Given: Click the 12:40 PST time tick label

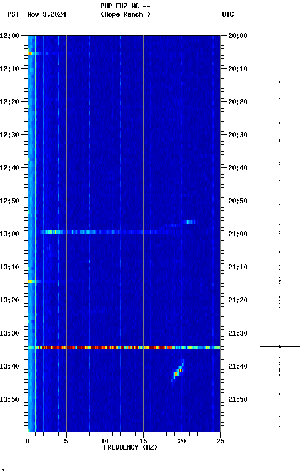Looking at the screenshot, I should tap(9, 168).
